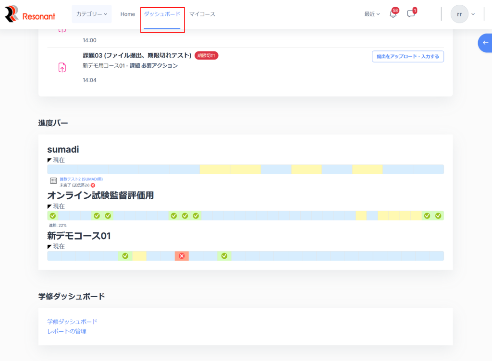Click first green checkmark in オンライン試験監督評価用 bar
The height and width of the screenshot is (361, 492).
tap(53, 216)
